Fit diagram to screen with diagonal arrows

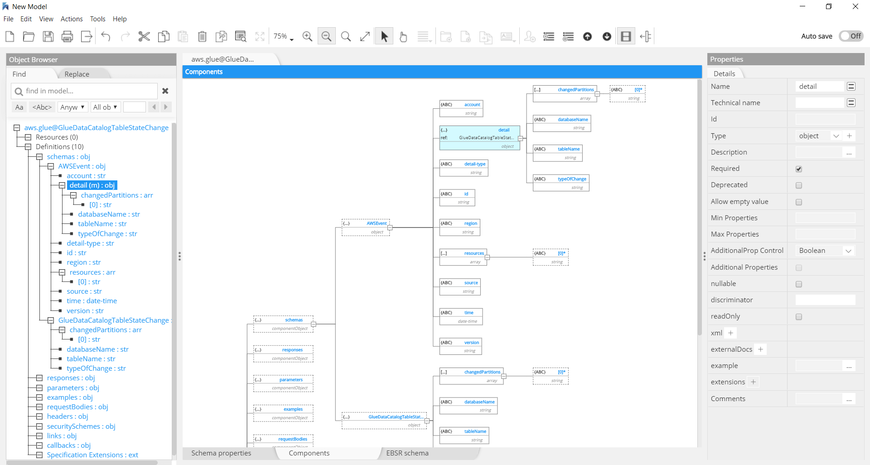365,36
